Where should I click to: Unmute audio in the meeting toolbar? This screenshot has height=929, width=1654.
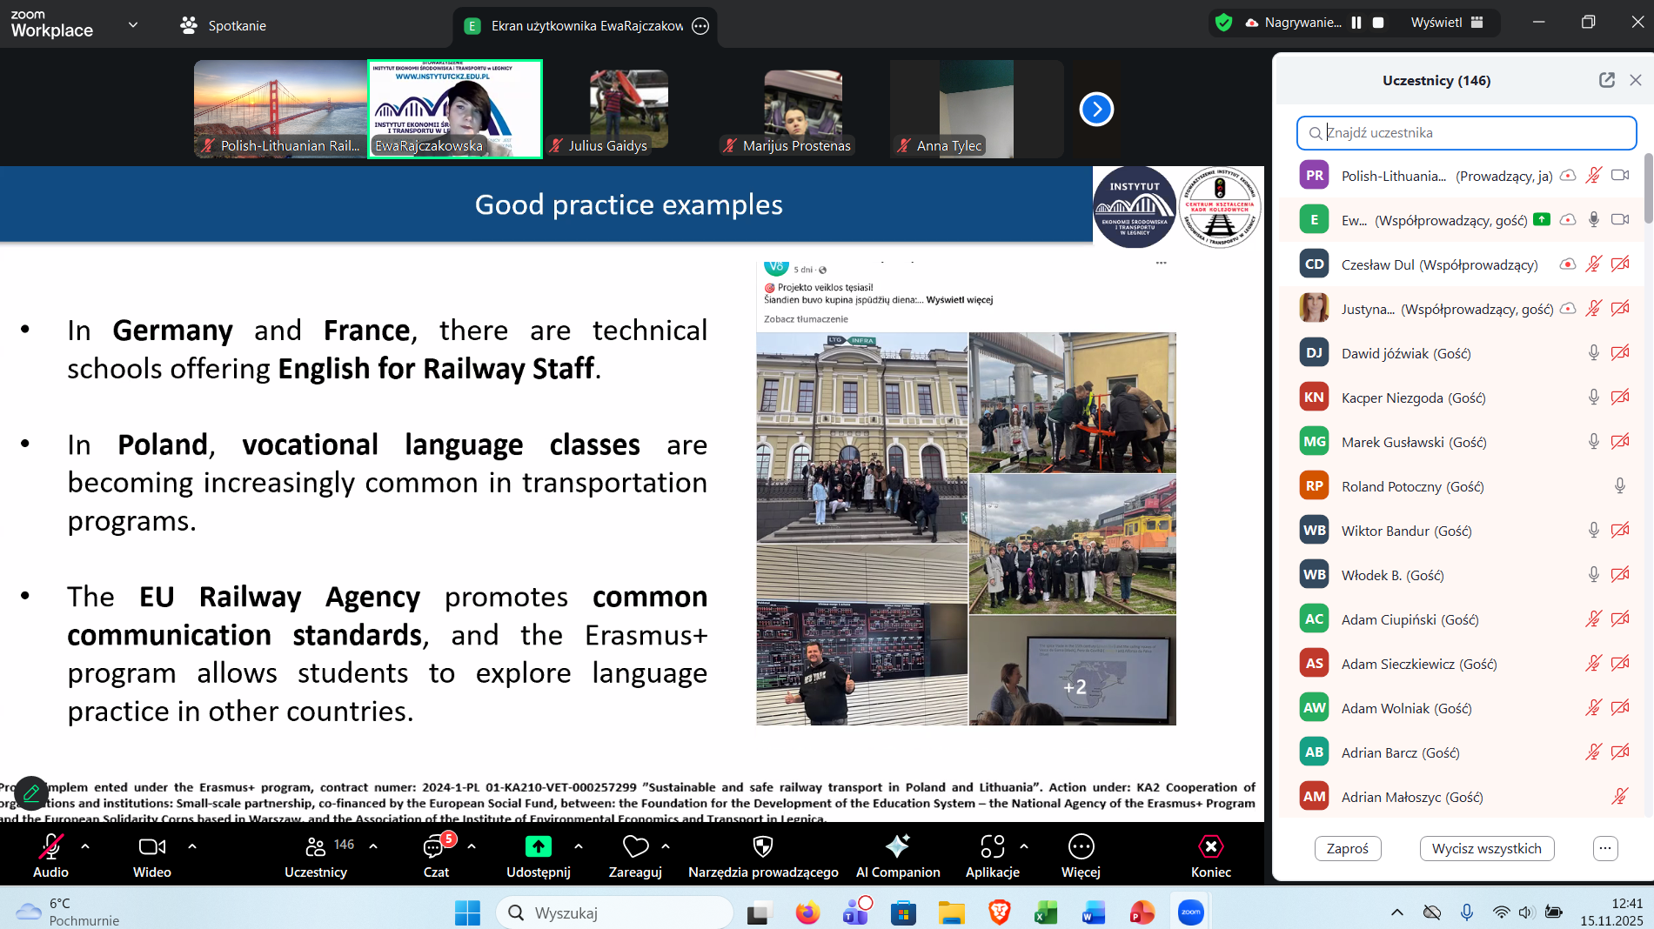click(50, 846)
